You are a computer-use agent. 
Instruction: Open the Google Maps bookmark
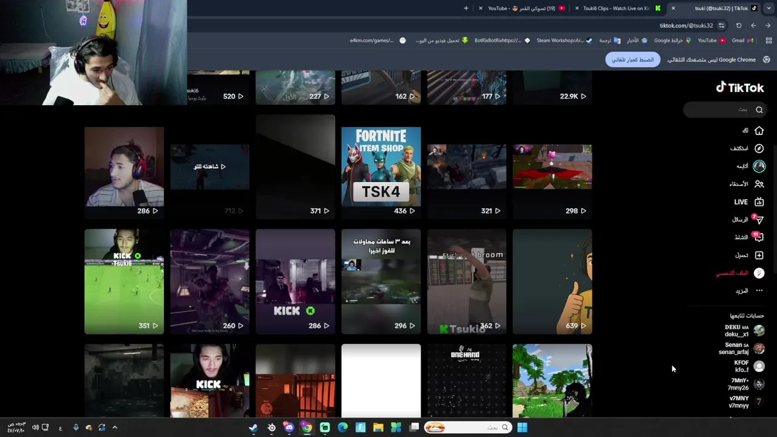pyautogui.click(x=672, y=41)
